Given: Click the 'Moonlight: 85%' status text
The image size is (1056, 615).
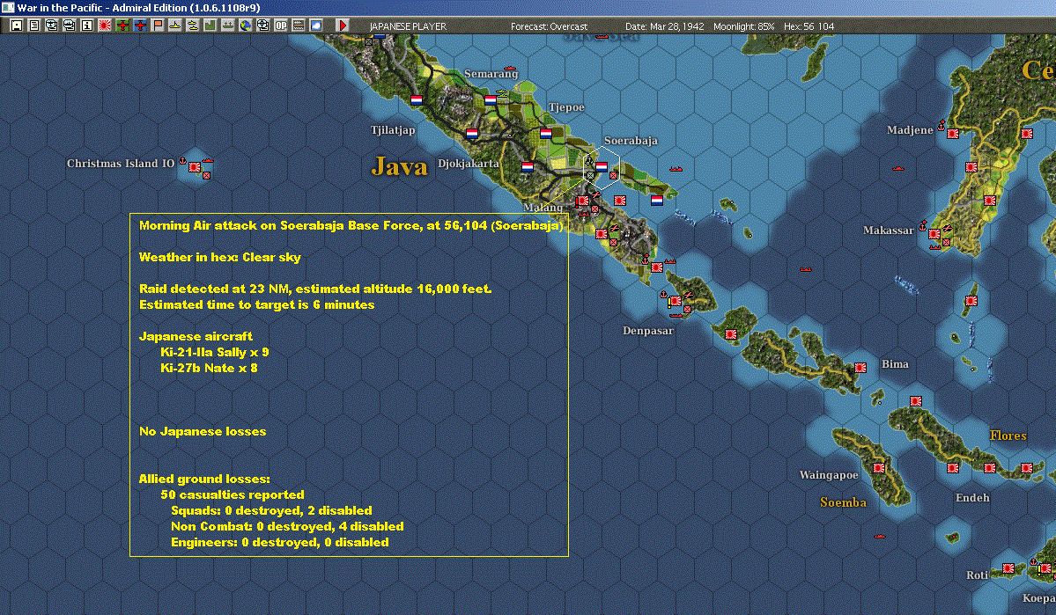Looking at the screenshot, I should pos(743,26).
